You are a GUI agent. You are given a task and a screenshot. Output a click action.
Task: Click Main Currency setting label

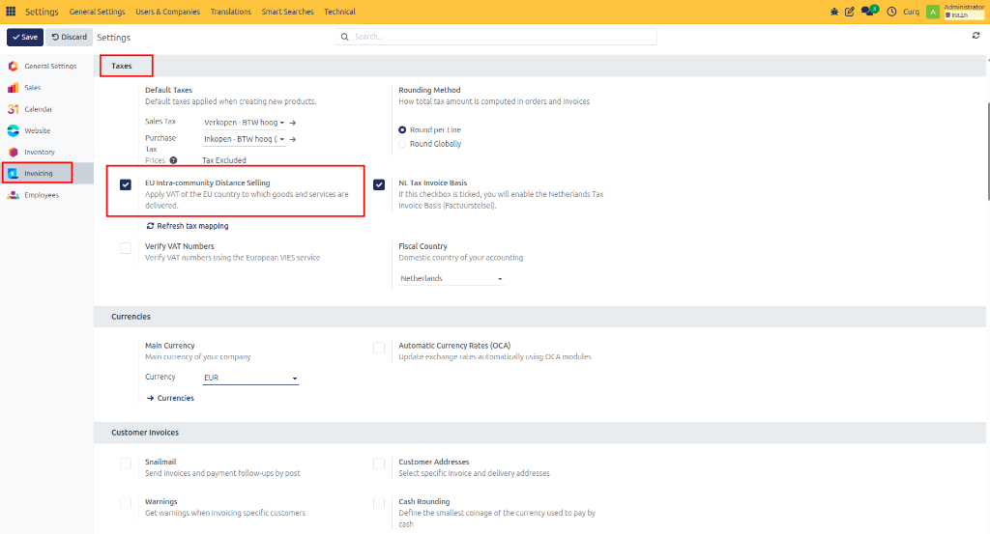point(170,346)
